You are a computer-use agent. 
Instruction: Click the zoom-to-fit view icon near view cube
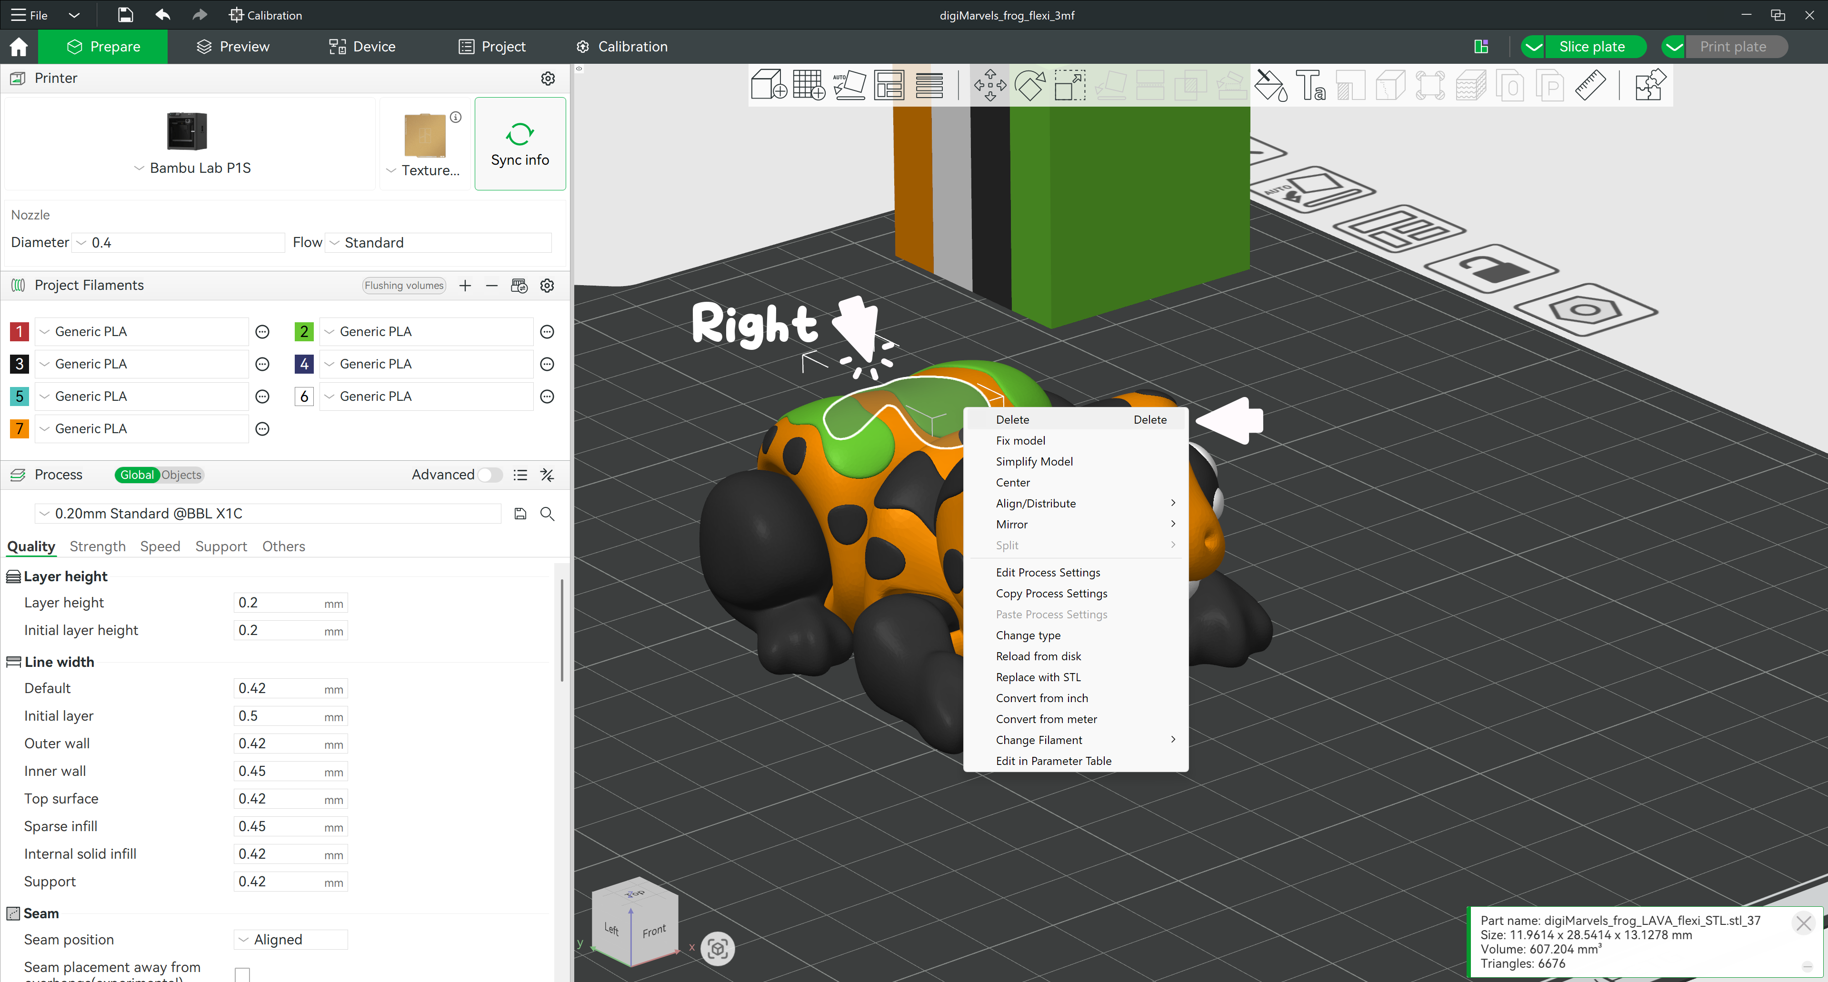718,948
